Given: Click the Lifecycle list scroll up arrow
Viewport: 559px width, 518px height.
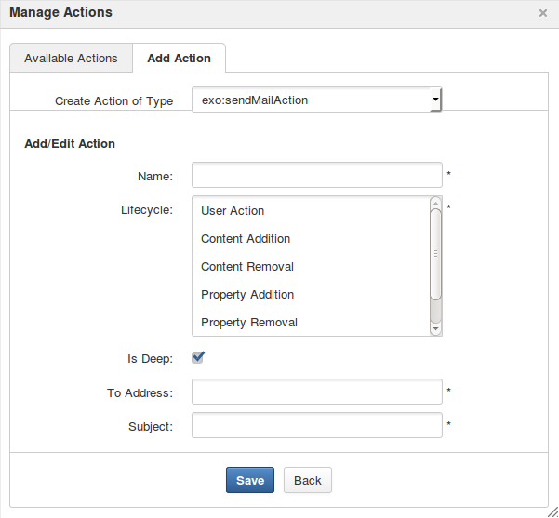Looking at the screenshot, I should coord(435,203).
